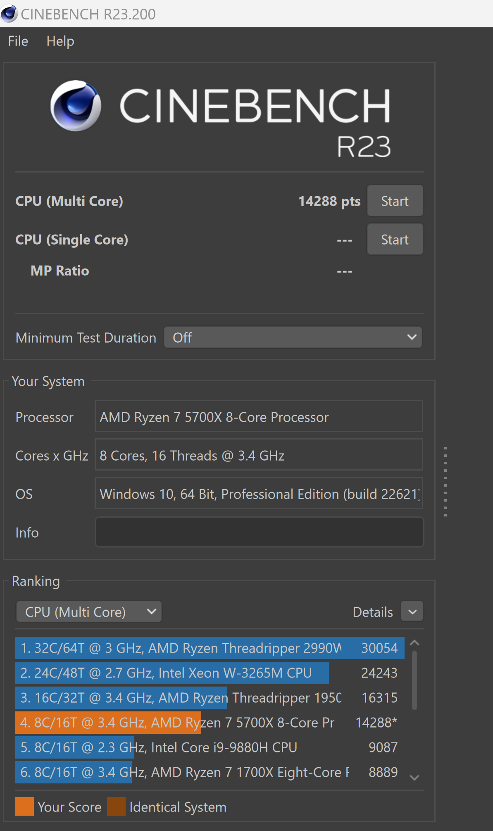
Task: Click the 14288 pts multi core score
Action: [x=329, y=201]
